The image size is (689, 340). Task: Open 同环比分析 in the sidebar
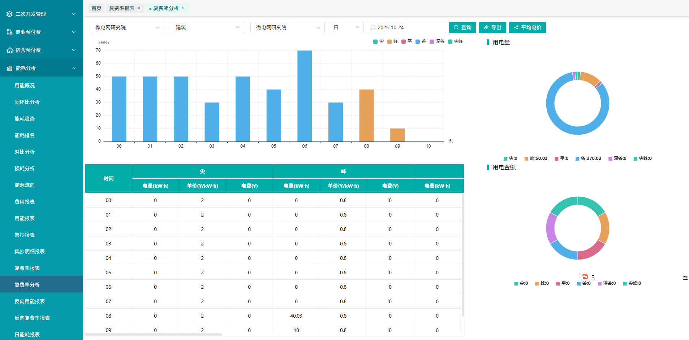(x=27, y=102)
